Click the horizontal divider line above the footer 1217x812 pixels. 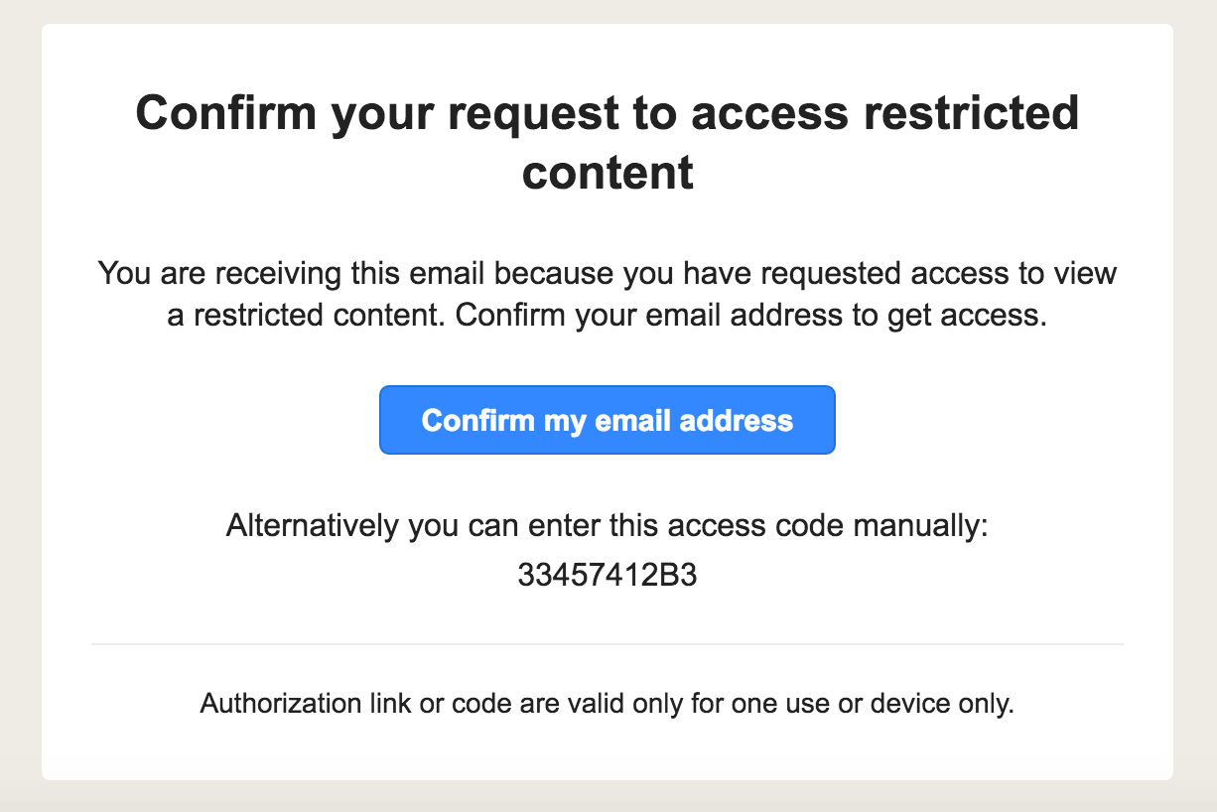coord(608,644)
